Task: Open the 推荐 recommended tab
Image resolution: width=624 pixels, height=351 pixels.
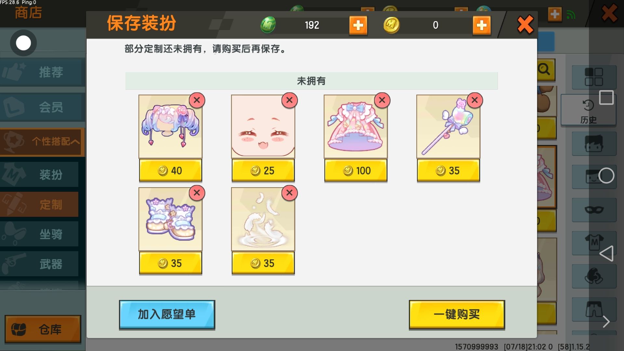Action: click(42, 72)
